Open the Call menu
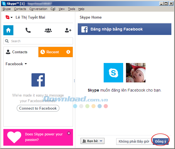The width and height of the screenshot is (175, 149). click(x=53, y=9)
